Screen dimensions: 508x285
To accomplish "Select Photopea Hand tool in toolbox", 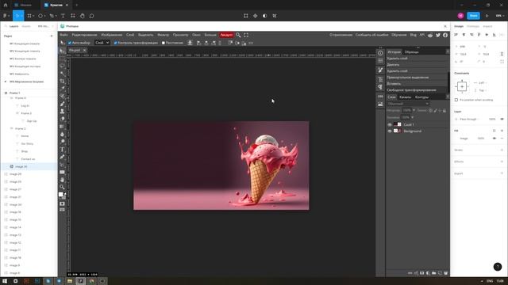I will [x=62, y=180].
